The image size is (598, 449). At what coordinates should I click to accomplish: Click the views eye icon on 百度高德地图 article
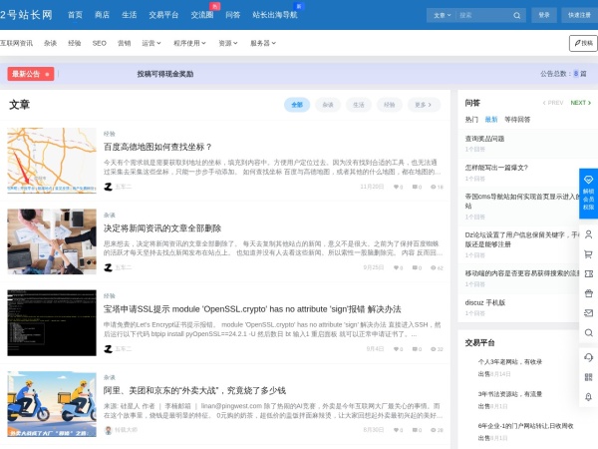tap(434, 187)
